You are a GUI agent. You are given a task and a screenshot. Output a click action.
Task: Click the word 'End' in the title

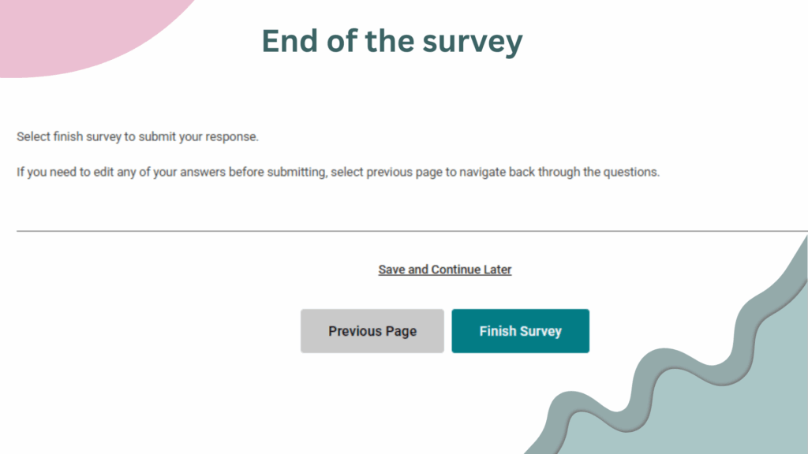(290, 41)
